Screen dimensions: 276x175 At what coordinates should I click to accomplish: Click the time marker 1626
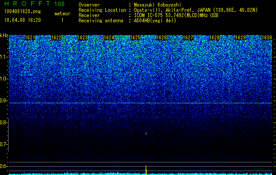[x=161, y=38]
